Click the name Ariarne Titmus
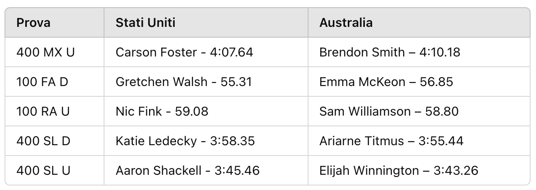536x190 pixels. [x=362, y=141]
